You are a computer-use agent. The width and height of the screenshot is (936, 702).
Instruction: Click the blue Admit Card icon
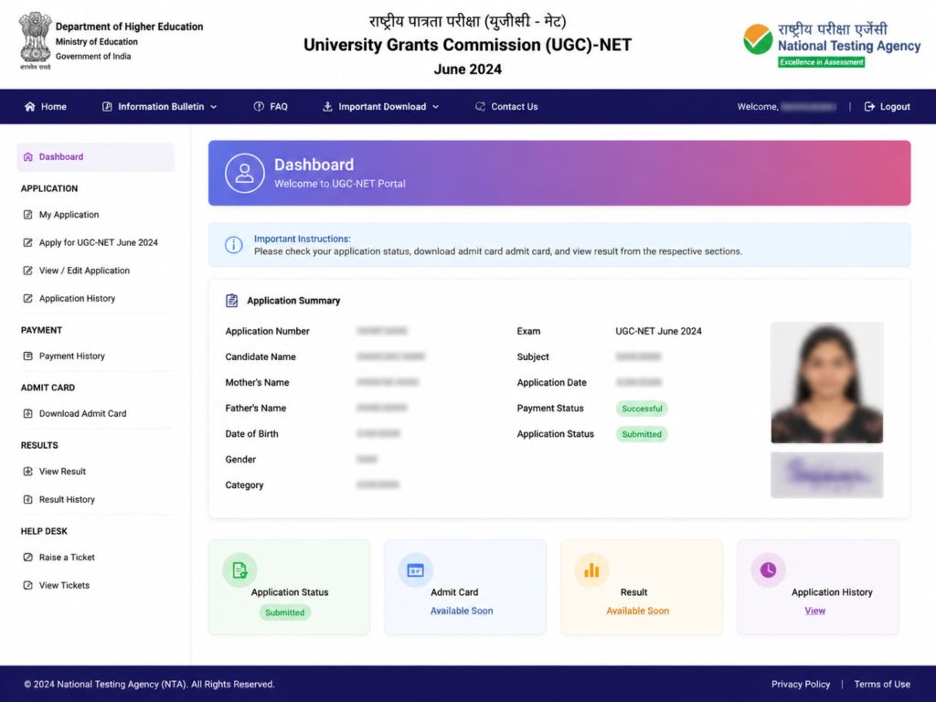[x=416, y=570]
